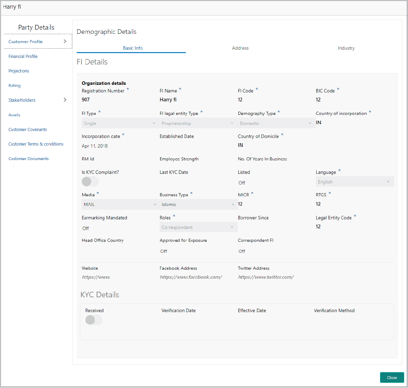Click Legal Entity Code value 12
This screenshot has width=408, height=388.
pyautogui.click(x=318, y=227)
